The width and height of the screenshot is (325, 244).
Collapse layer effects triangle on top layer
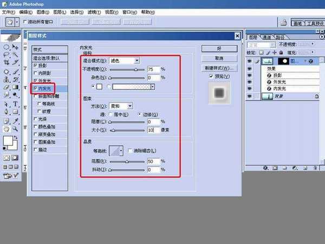305,61
